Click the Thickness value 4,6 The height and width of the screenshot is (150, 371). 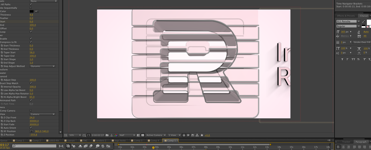[x=31, y=15]
